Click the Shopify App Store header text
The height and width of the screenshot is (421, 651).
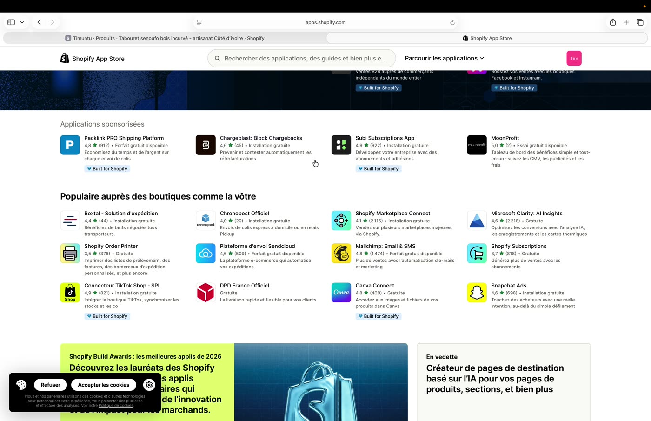pos(98,59)
